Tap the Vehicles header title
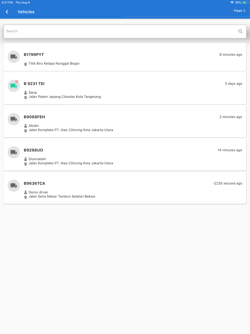The height and width of the screenshot is (334, 250). [x=26, y=12]
